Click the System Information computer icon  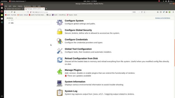(60, 83)
